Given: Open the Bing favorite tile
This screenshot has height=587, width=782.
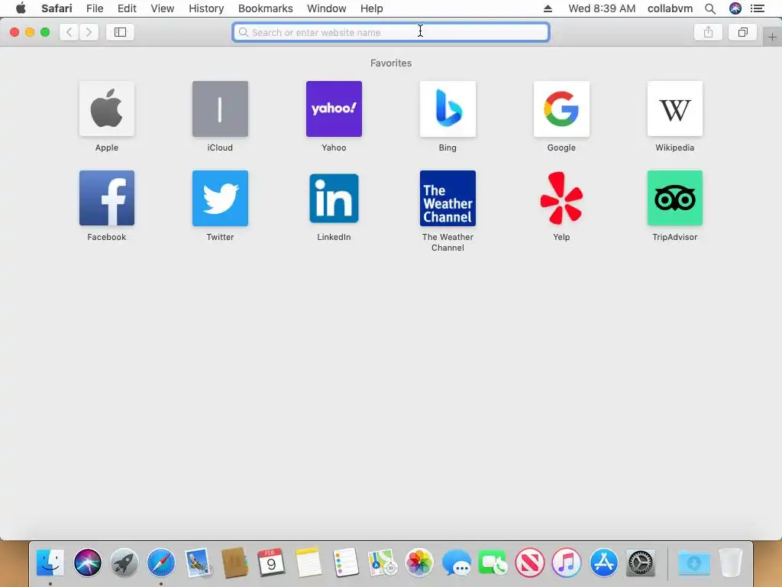Looking at the screenshot, I should click(x=448, y=109).
